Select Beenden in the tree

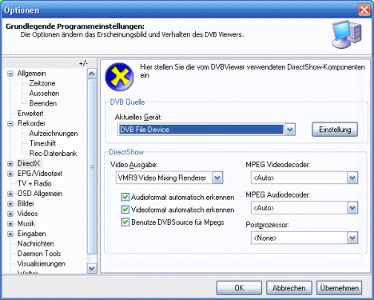[x=43, y=103]
